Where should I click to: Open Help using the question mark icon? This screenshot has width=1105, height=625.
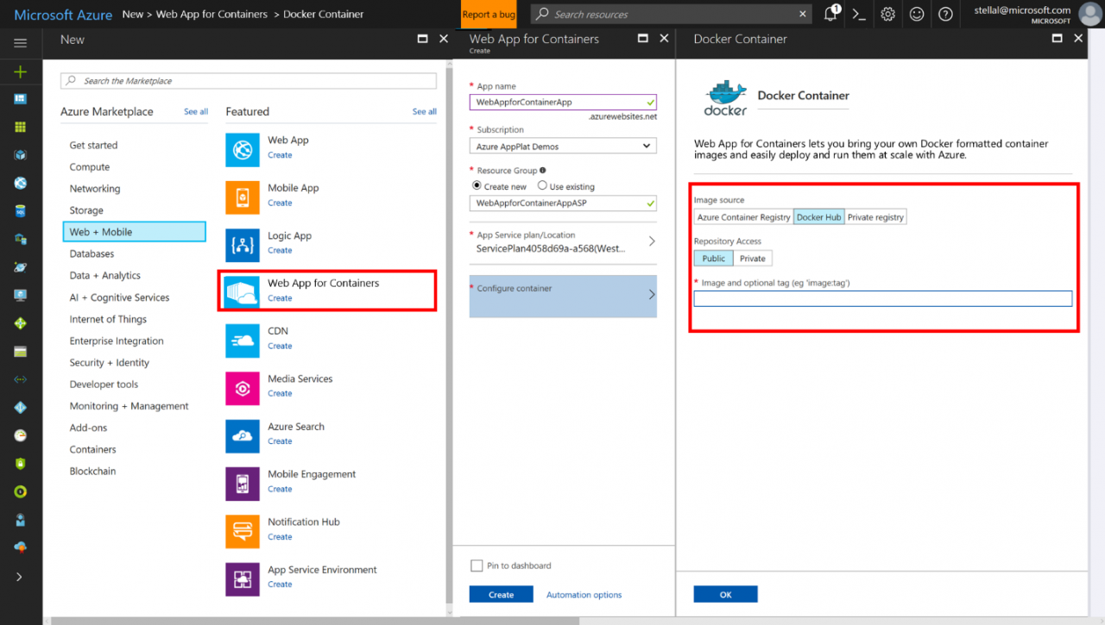tap(944, 14)
